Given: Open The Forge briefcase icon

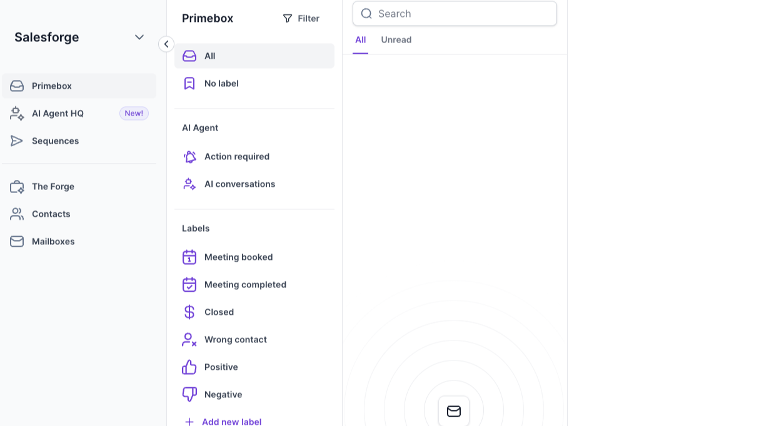Looking at the screenshot, I should (x=17, y=187).
